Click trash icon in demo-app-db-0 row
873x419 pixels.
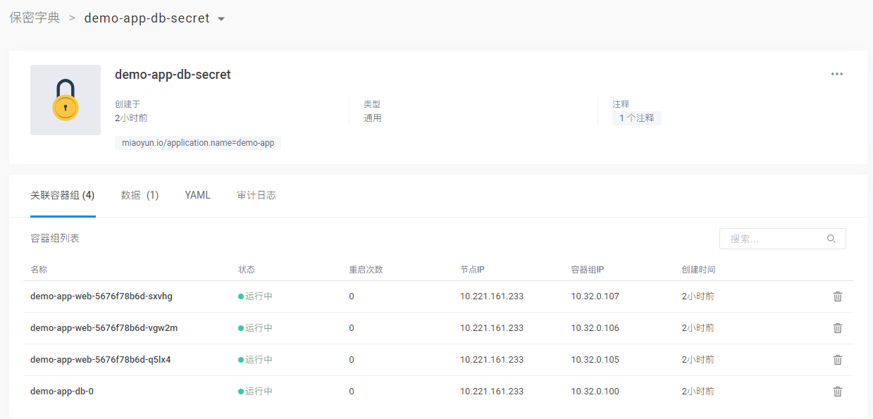837,392
